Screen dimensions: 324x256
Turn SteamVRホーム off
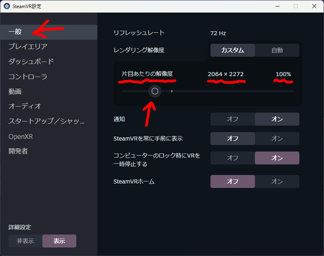click(232, 181)
